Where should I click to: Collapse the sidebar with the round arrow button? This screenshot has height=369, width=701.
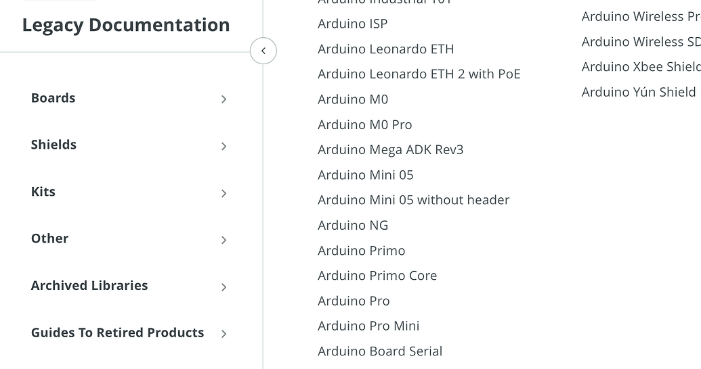pyautogui.click(x=263, y=51)
